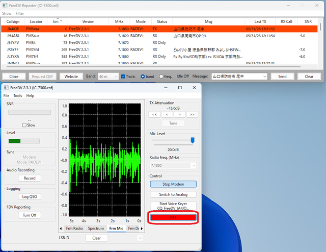Expand the Message combo box list

pyautogui.click(x=265, y=77)
